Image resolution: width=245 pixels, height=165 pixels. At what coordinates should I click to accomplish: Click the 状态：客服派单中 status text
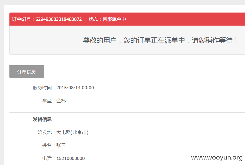[x=107, y=19]
